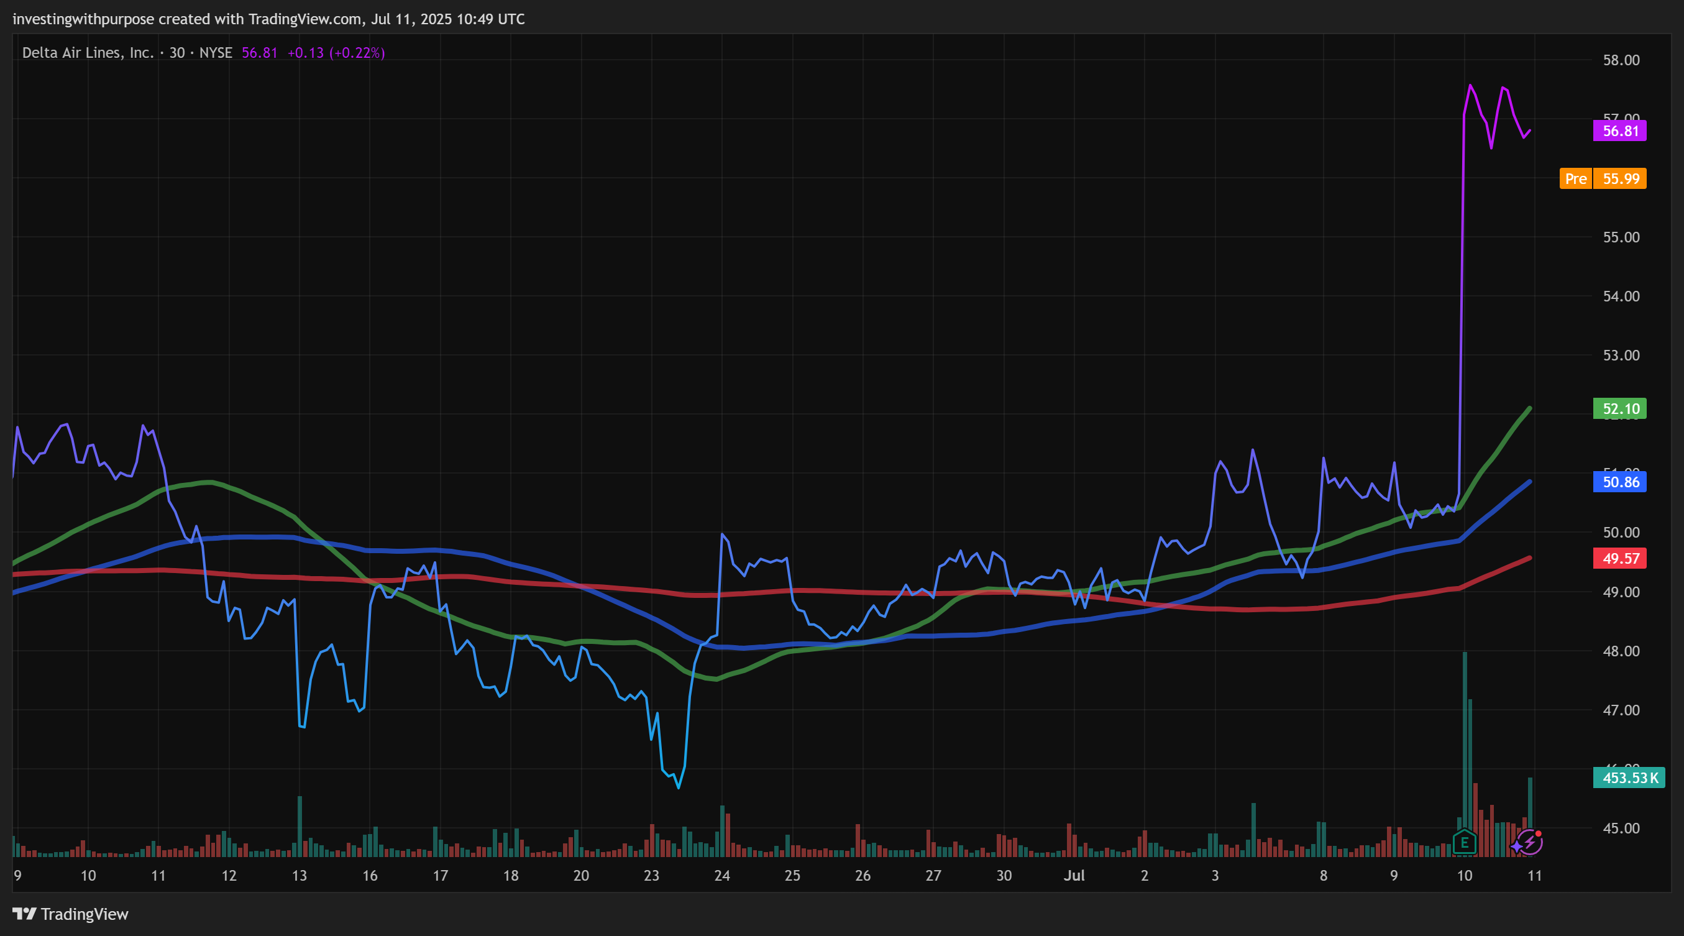Click the purple 56.81 price label
The height and width of the screenshot is (936, 1684).
tap(1620, 131)
